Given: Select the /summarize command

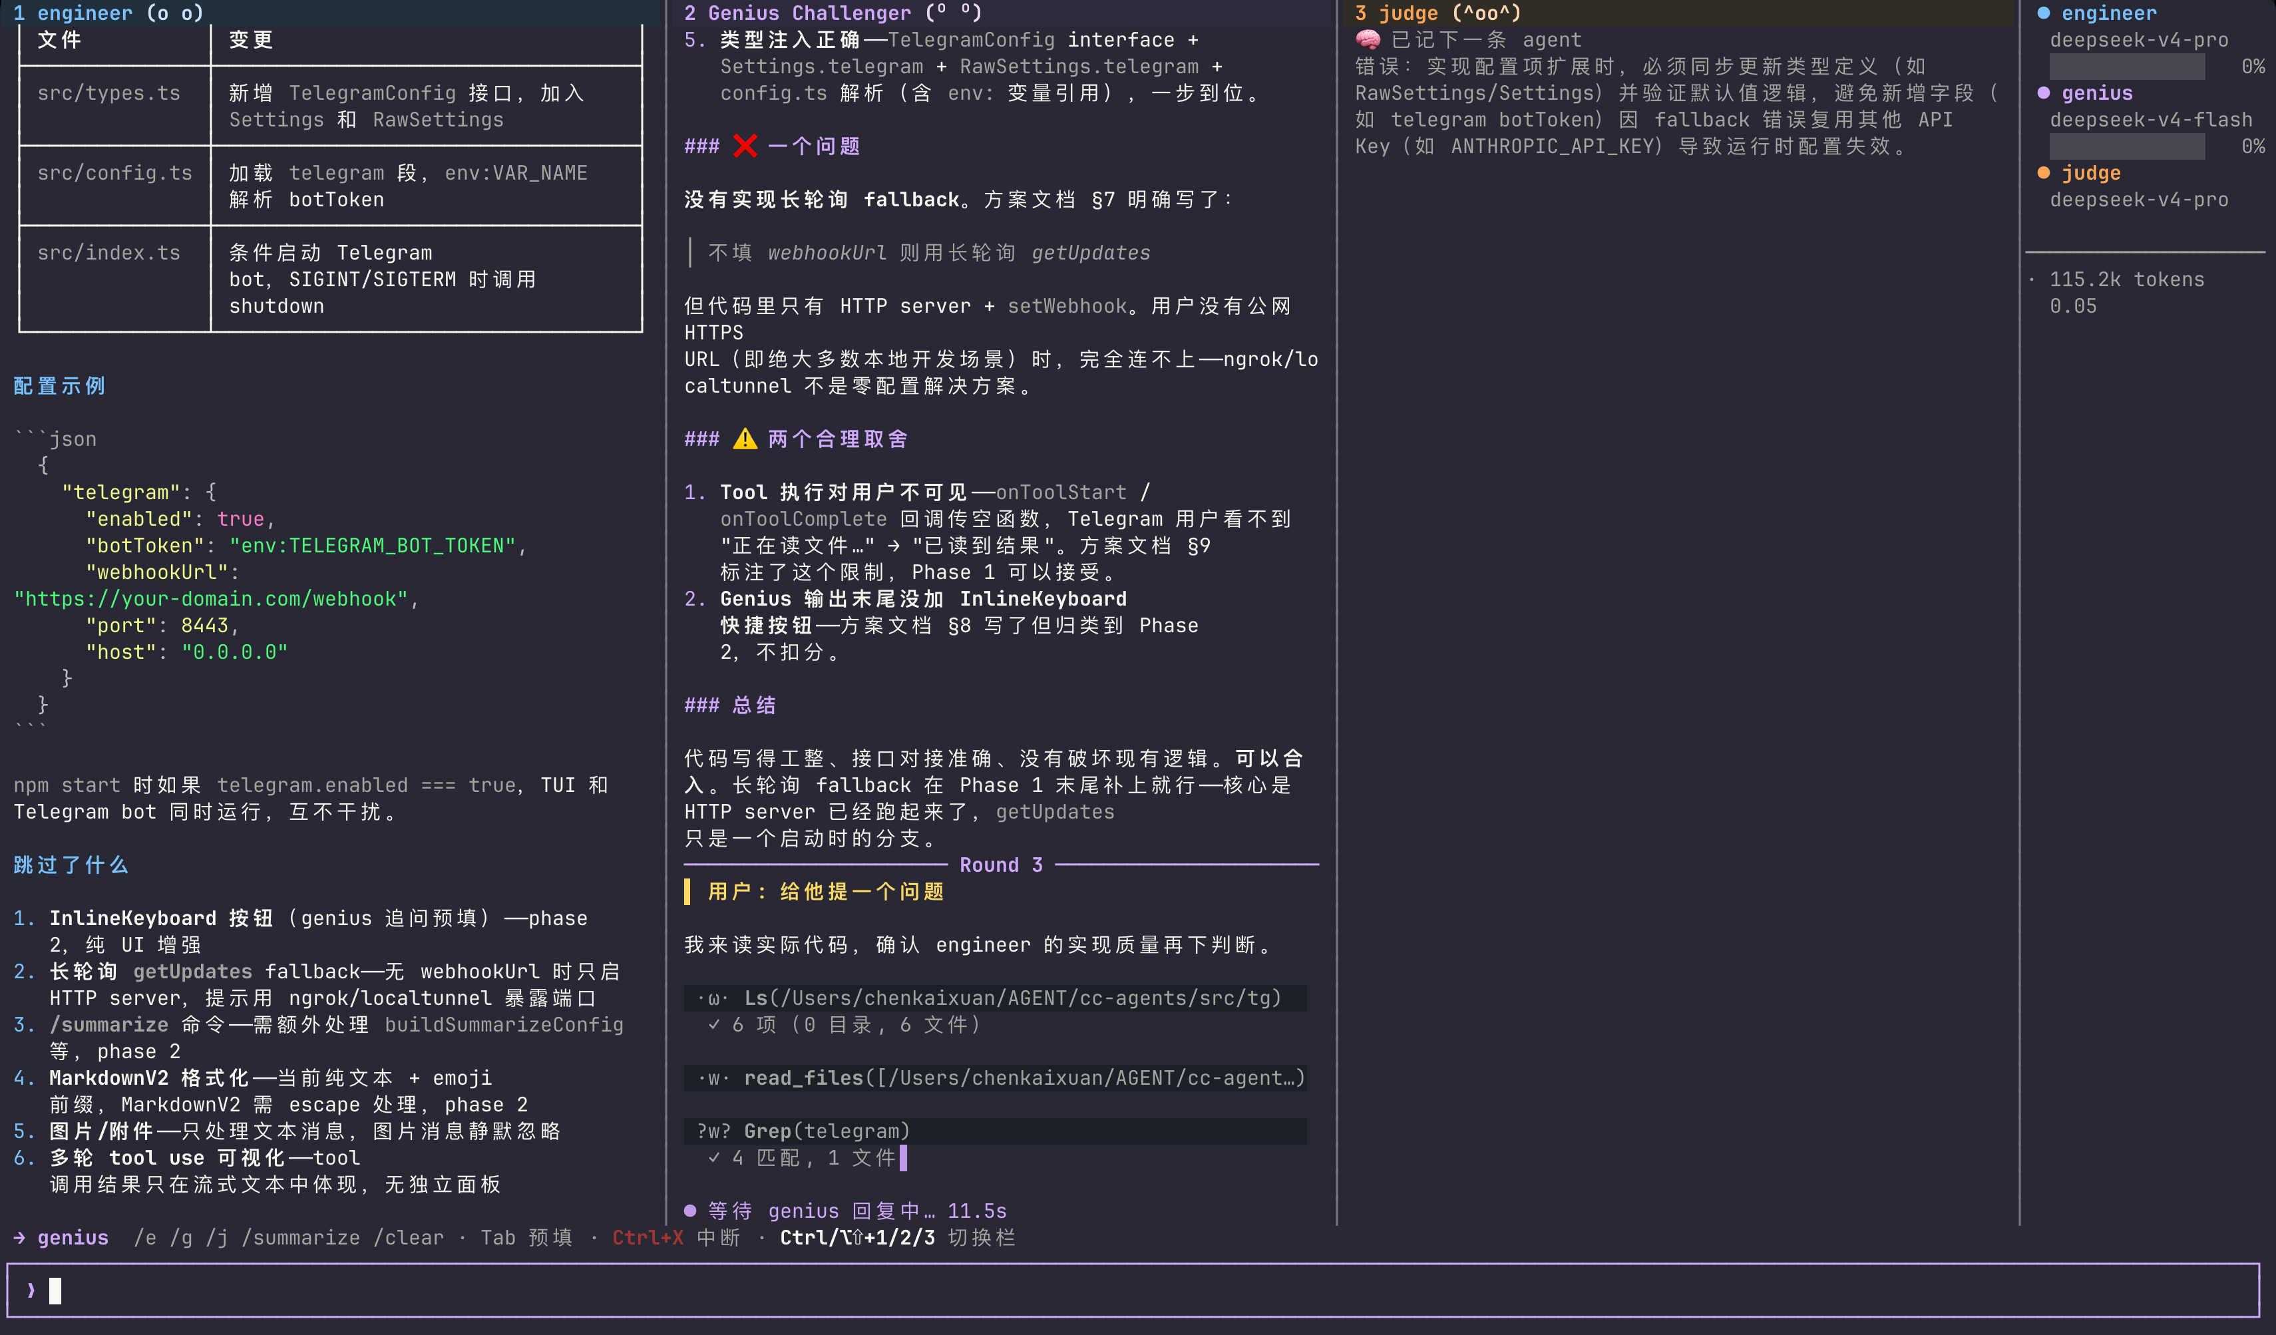Looking at the screenshot, I should tap(301, 1237).
